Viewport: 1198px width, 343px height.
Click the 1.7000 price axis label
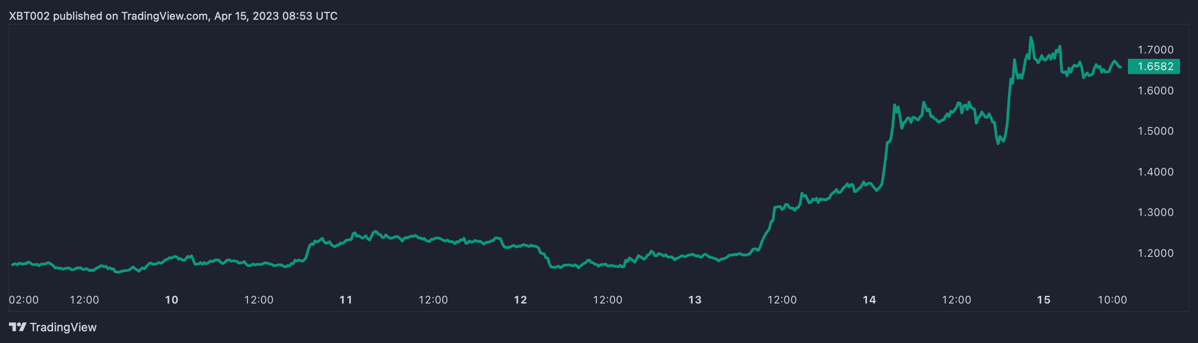coord(1156,50)
